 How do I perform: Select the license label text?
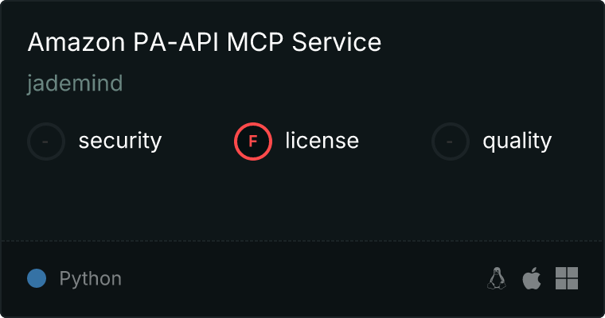pos(322,142)
